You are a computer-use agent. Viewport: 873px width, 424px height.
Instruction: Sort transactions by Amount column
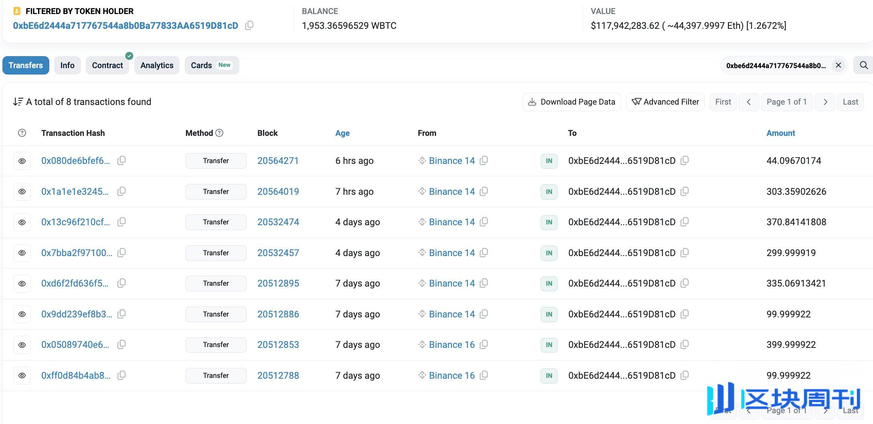780,133
